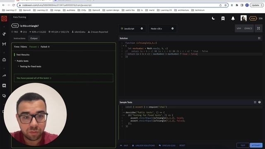Open notifications bell icon
265x149 pixels.
[233, 18]
